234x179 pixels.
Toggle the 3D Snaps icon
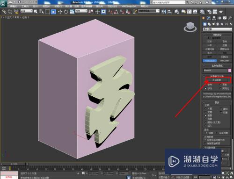[x=110, y=12]
